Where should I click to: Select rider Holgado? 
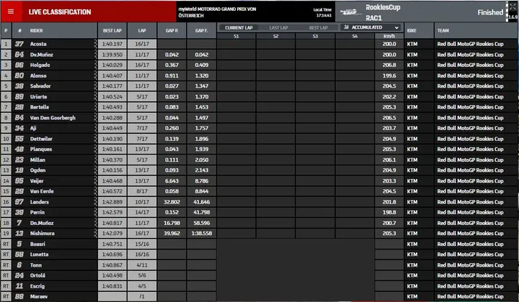(x=40, y=65)
